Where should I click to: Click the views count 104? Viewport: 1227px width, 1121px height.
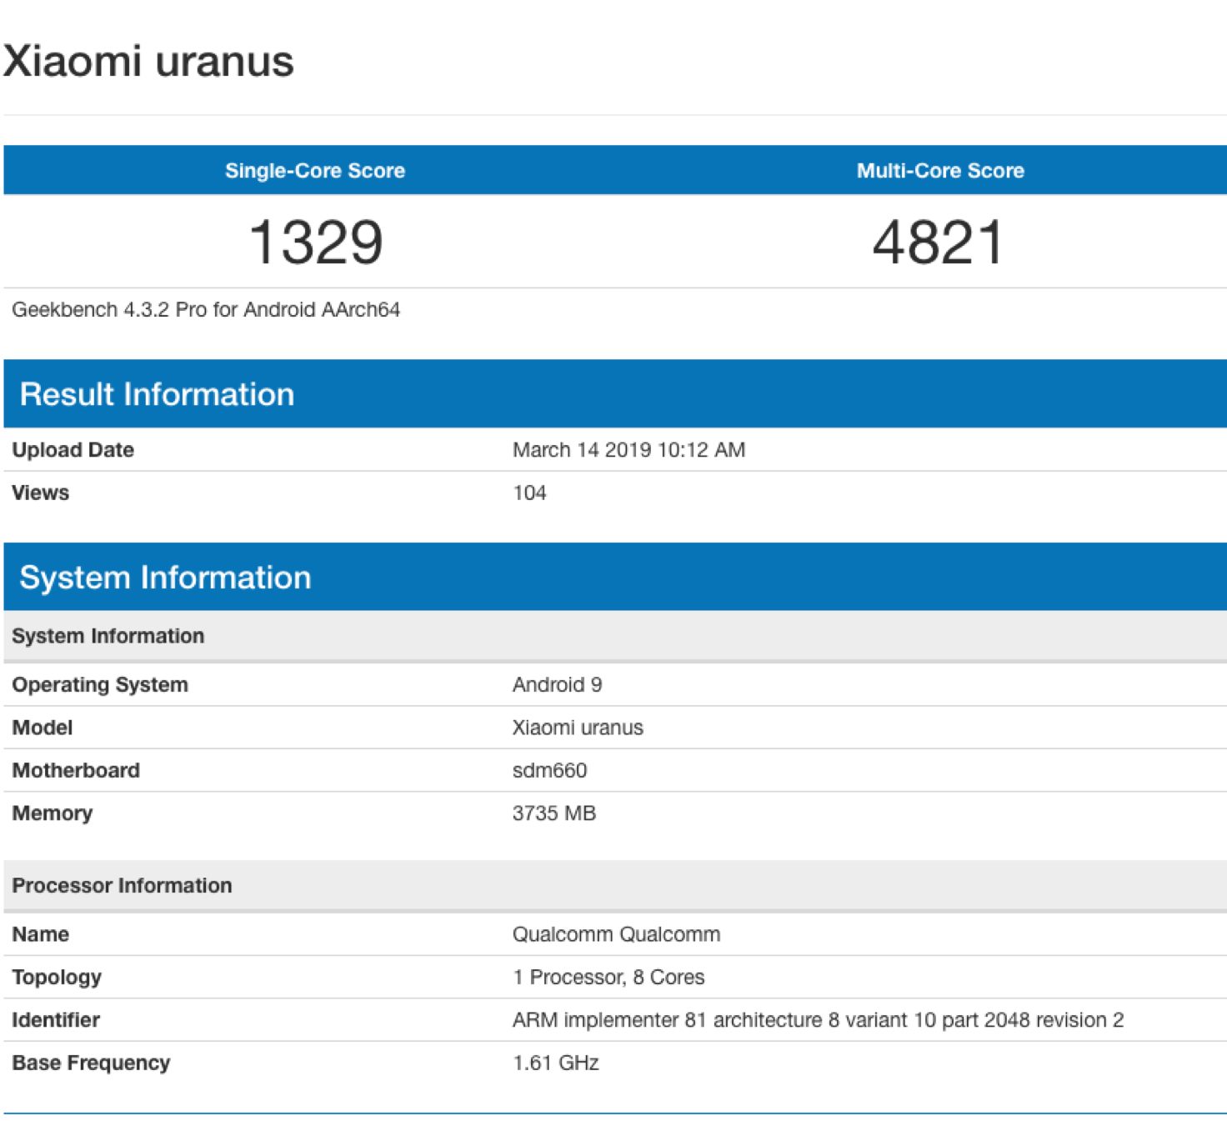click(529, 493)
